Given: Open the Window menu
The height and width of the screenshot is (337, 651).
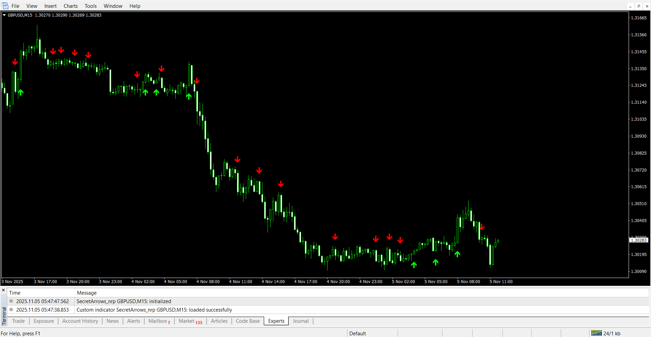Looking at the screenshot, I should tap(113, 6).
